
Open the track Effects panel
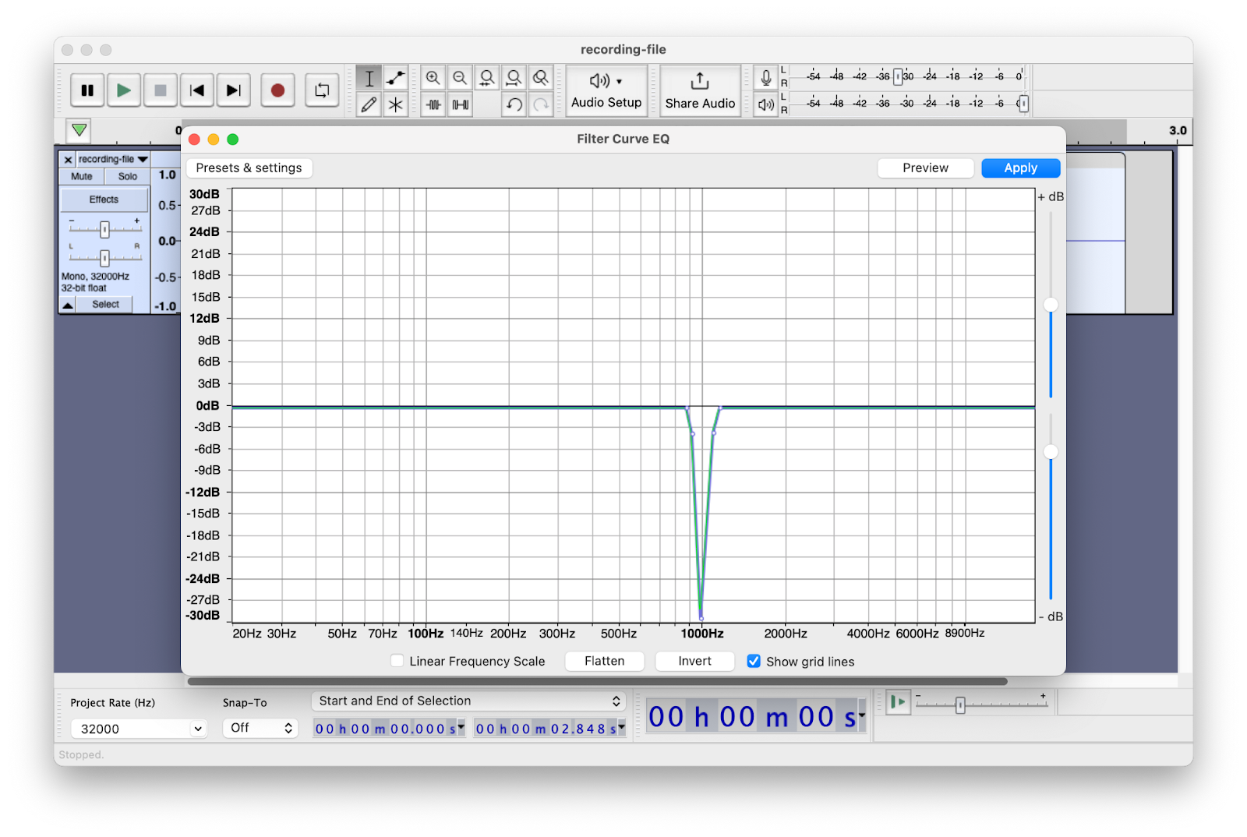click(x=104, y=200)
